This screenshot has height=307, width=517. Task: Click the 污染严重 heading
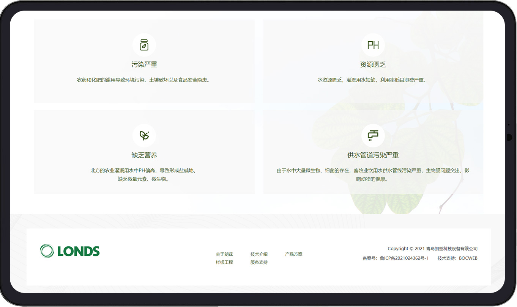click(x=144, y=64)
